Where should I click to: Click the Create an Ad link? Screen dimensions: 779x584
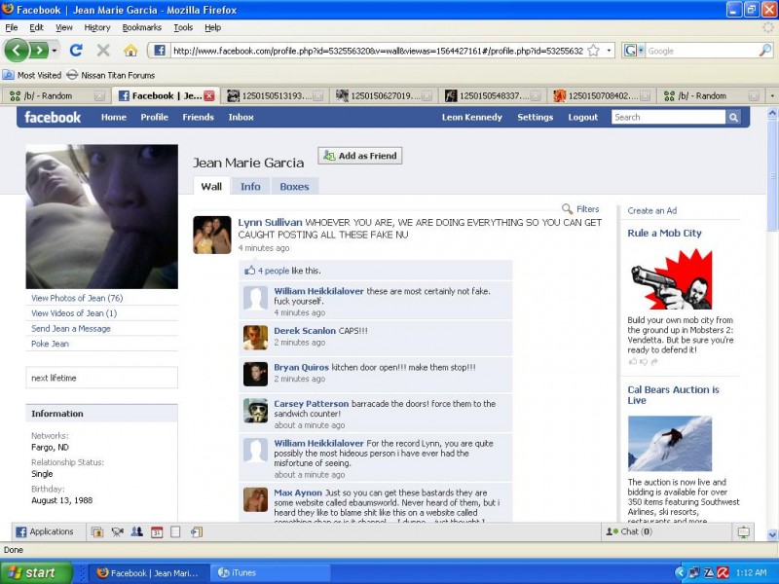[651, 210]
